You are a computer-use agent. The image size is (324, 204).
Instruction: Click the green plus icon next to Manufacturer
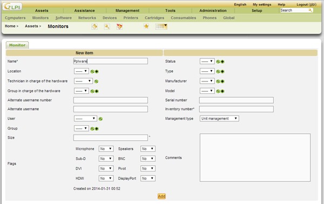coord(222,81)
